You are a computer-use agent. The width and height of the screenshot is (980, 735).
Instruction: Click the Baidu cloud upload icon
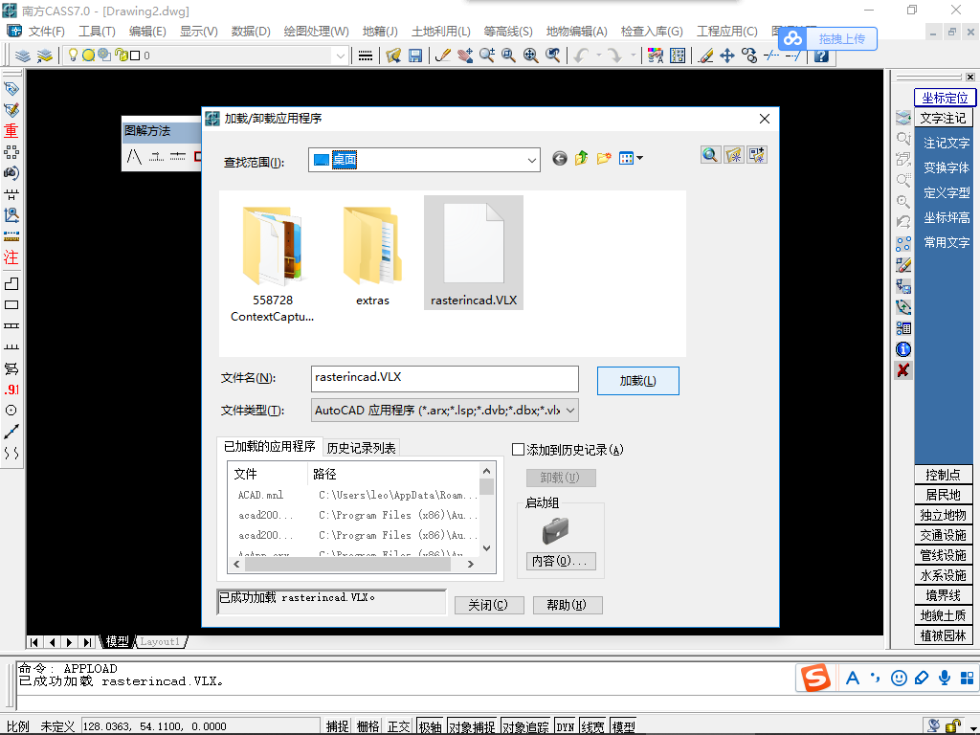click(792, 38)
